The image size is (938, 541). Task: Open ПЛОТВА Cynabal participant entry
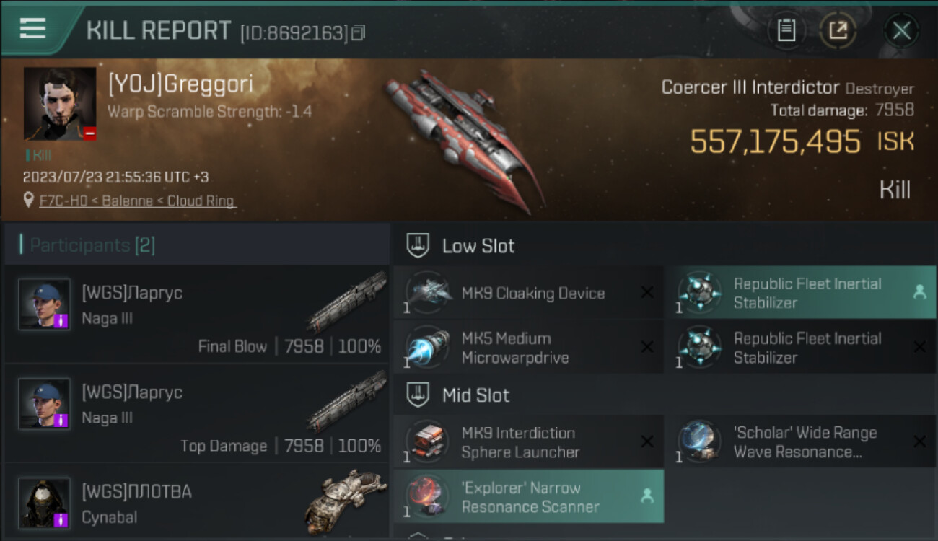tap(196, 501)
